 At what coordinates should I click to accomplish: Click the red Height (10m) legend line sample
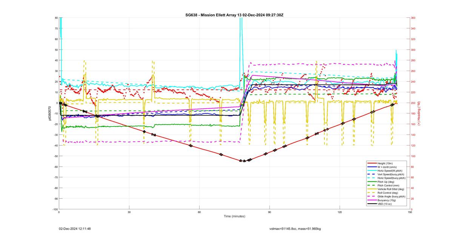[371, 163]
